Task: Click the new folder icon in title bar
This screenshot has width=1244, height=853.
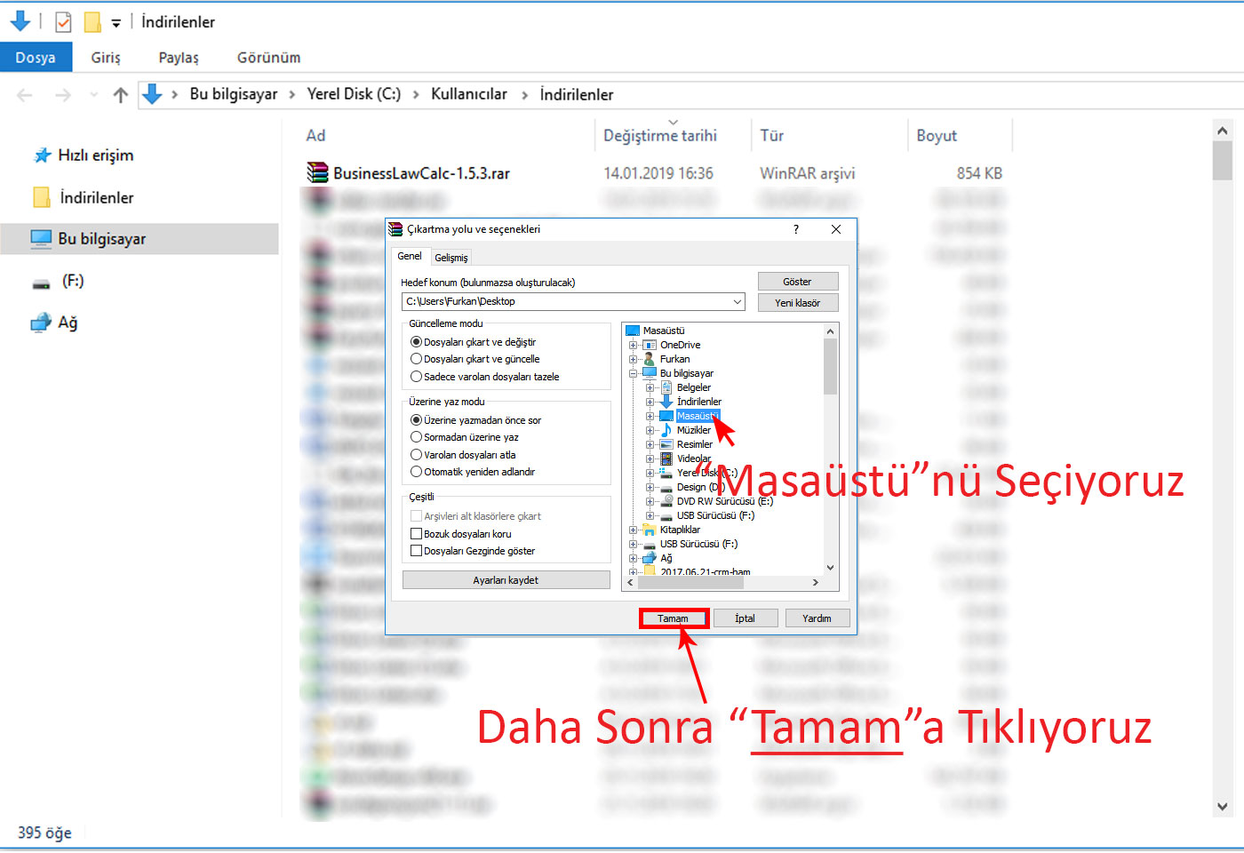Action: tap(92, 21)
